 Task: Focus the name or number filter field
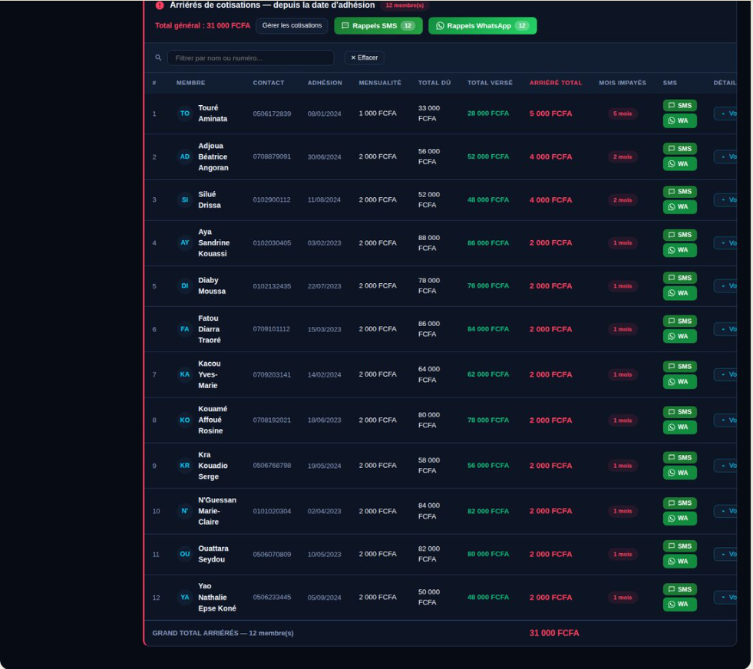point(251,58)
